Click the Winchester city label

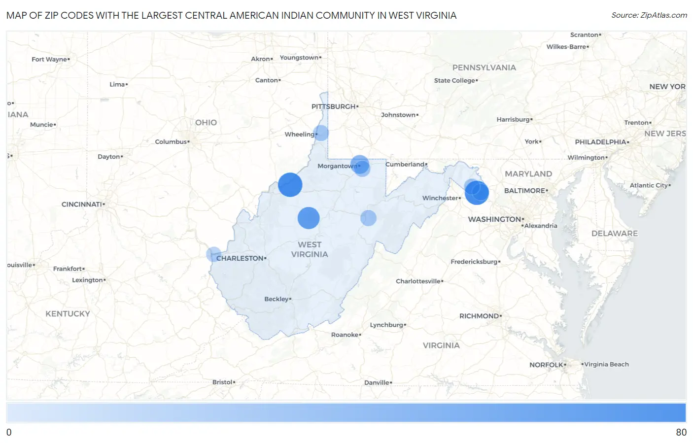(x=440, y=198)
